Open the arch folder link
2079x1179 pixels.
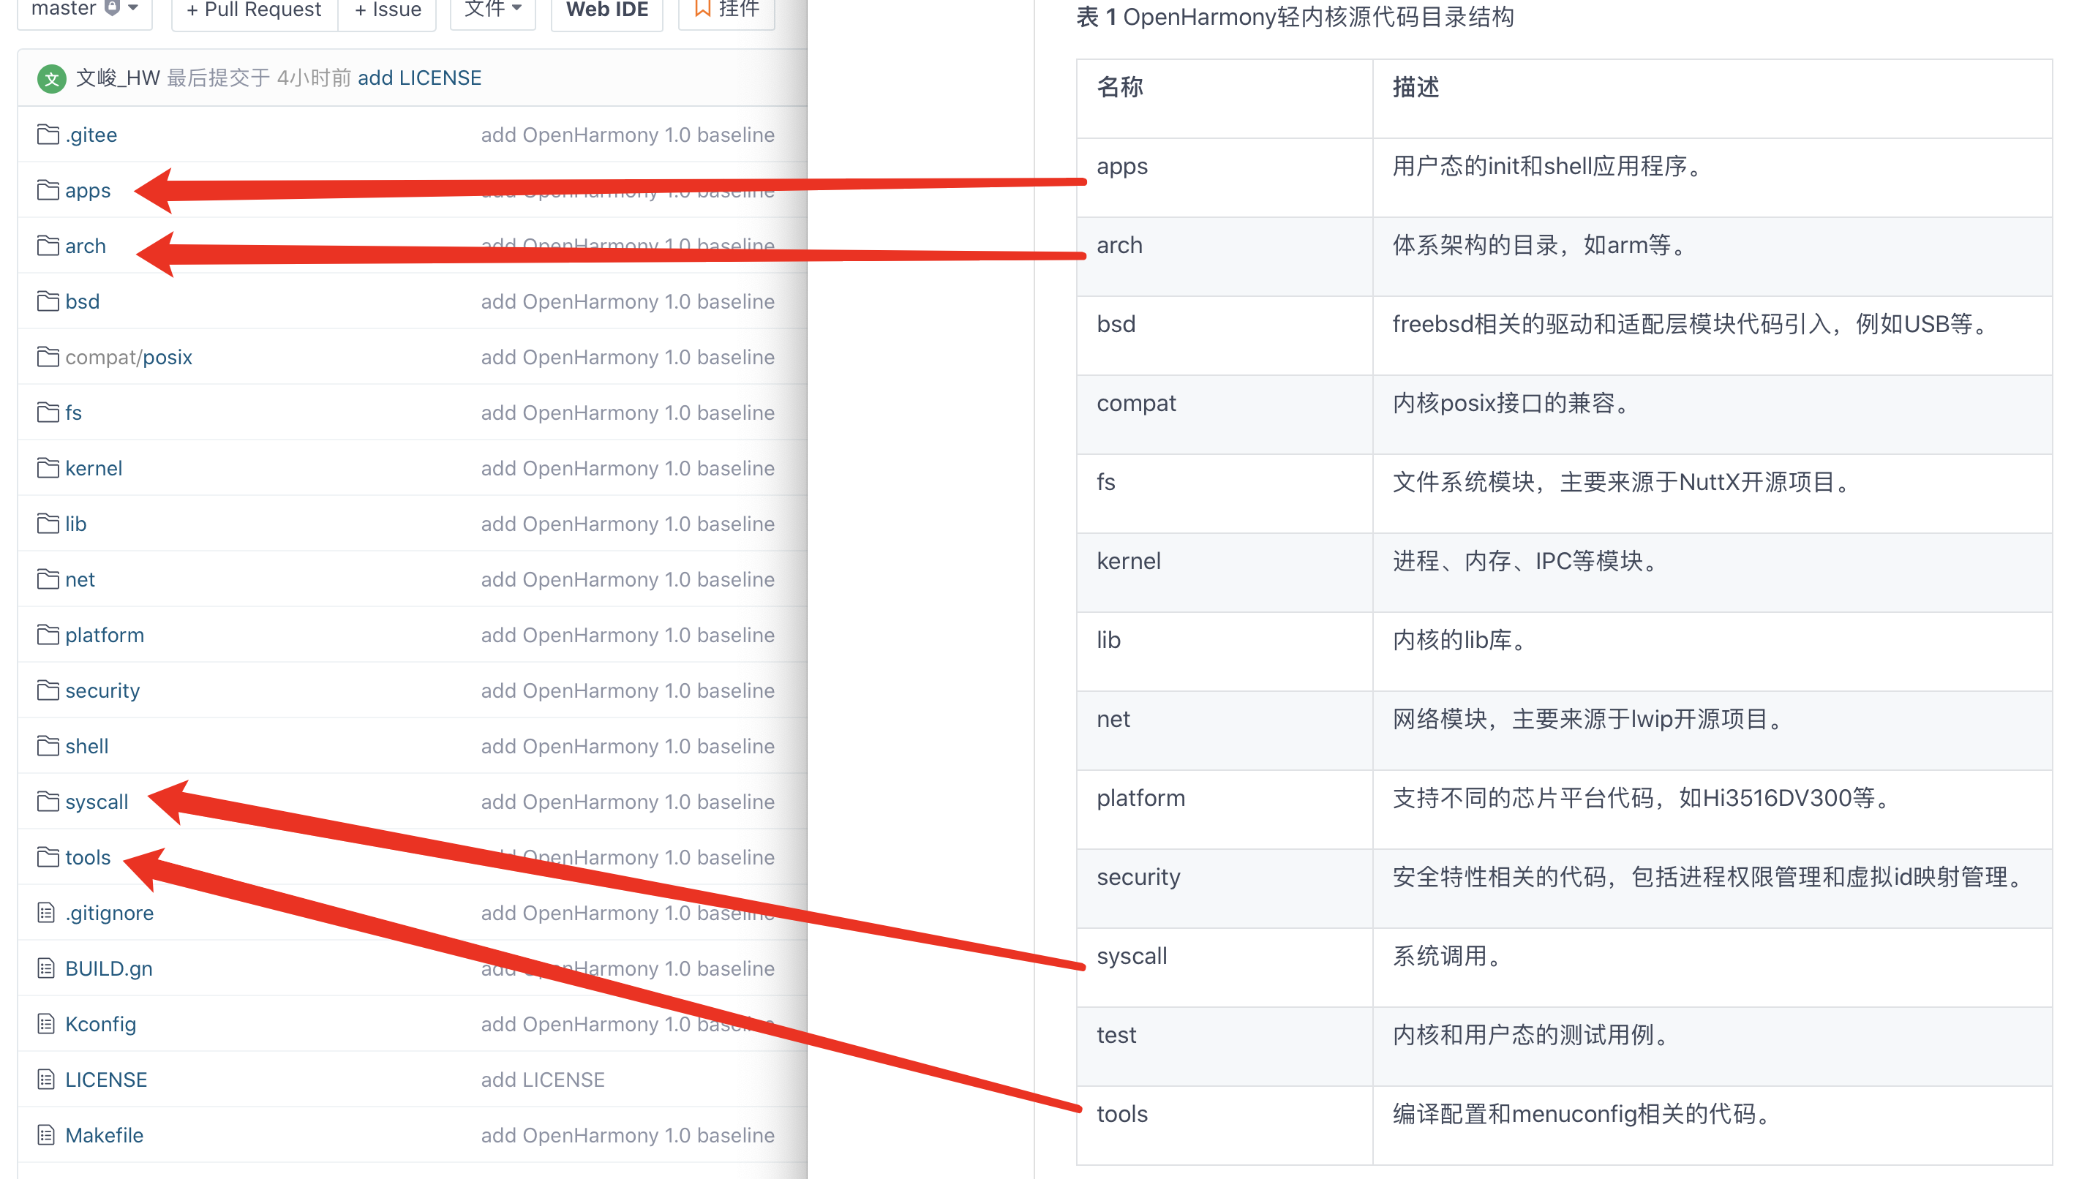tap(85, 245)
